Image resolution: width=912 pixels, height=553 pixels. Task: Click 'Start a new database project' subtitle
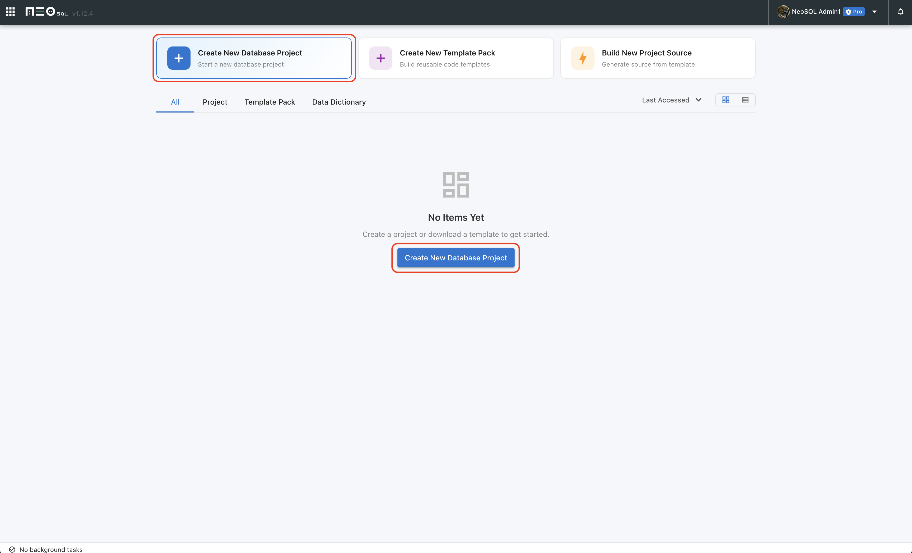(x=241, y=64)
